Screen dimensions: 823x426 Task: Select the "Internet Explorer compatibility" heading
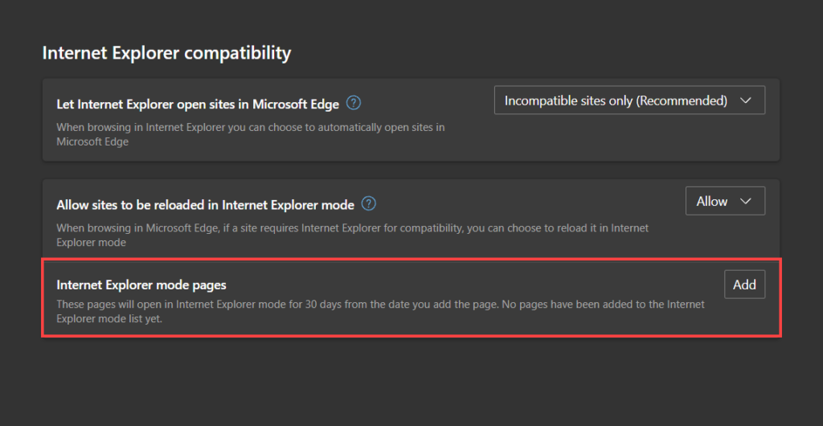tap(166, 53)
